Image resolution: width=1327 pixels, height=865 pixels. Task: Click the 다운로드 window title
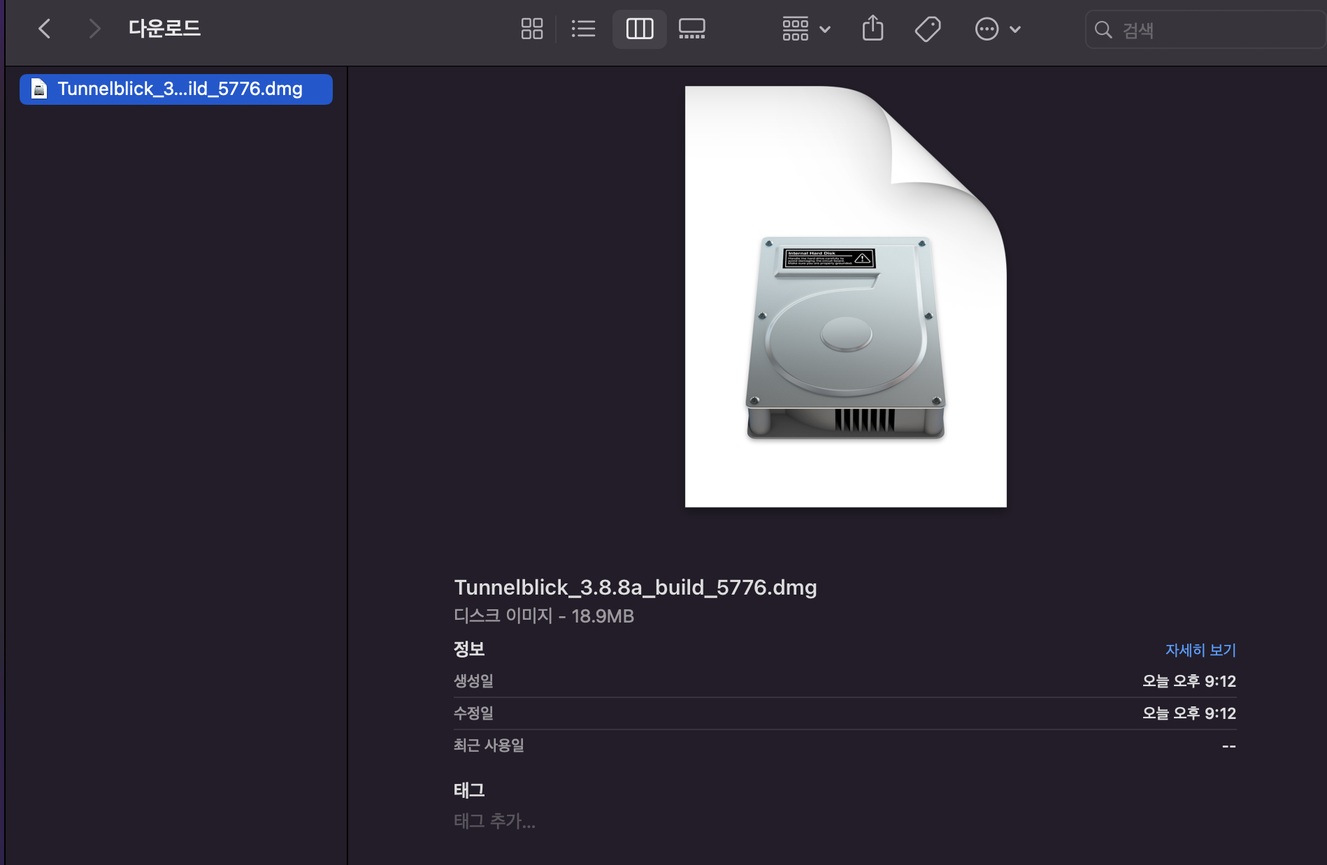pyautogui.click(x=164, y=29)
